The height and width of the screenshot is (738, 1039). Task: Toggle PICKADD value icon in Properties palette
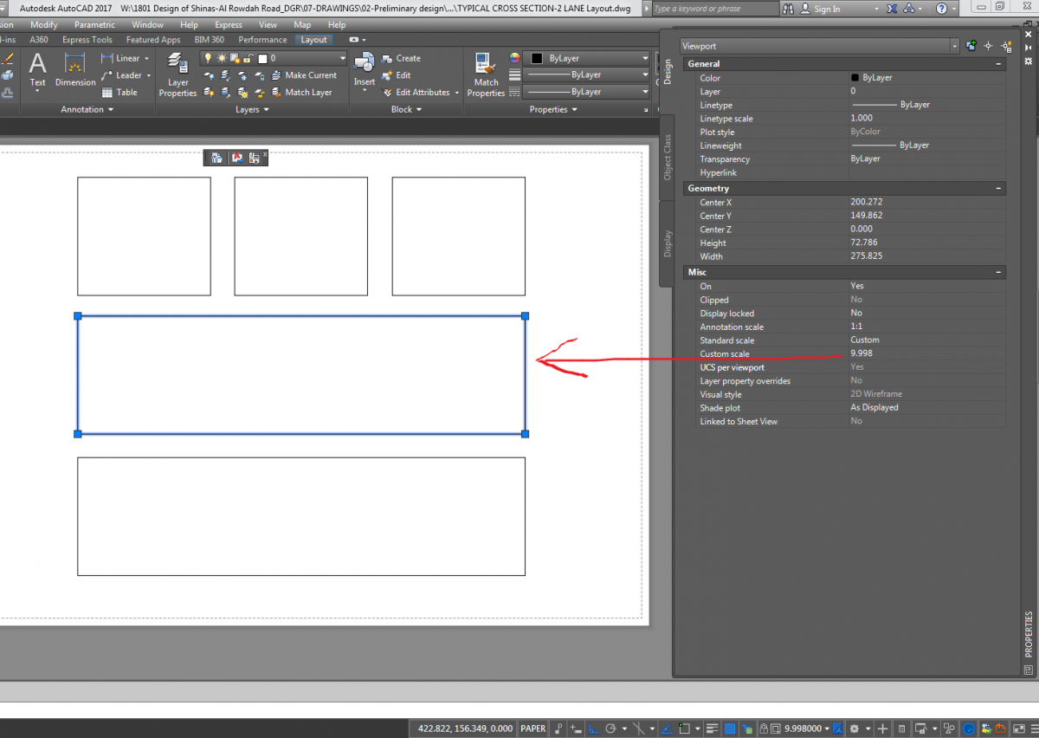coord(971,46)
